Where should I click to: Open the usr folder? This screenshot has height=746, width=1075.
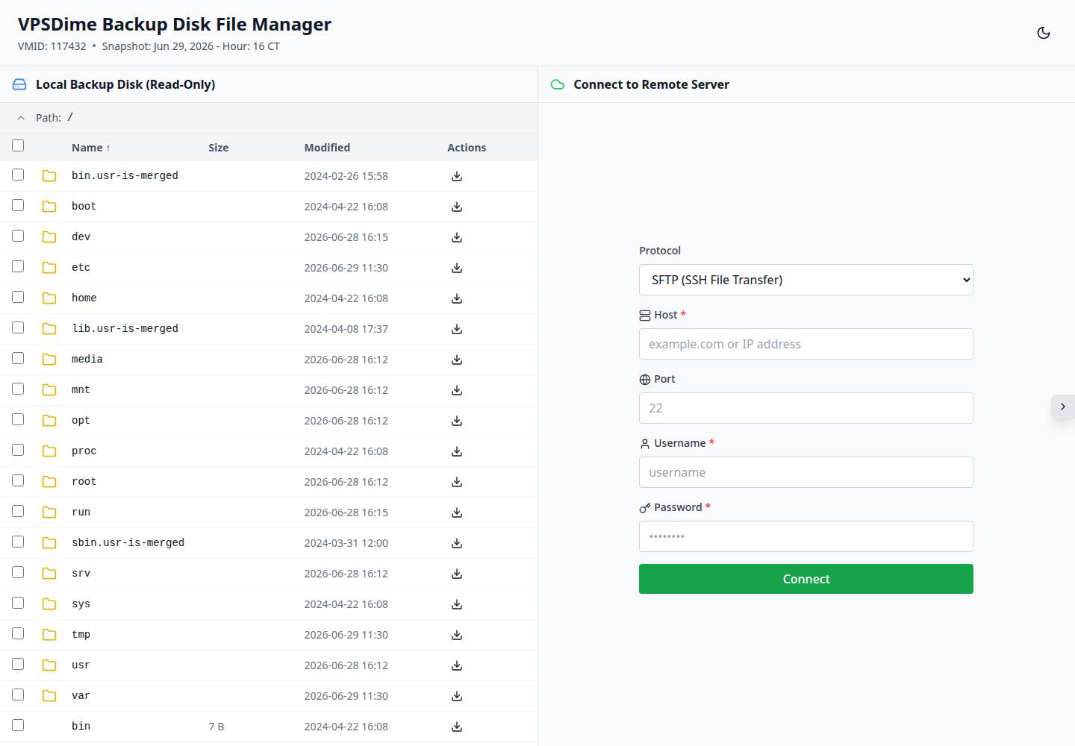[x=81, y=665]
